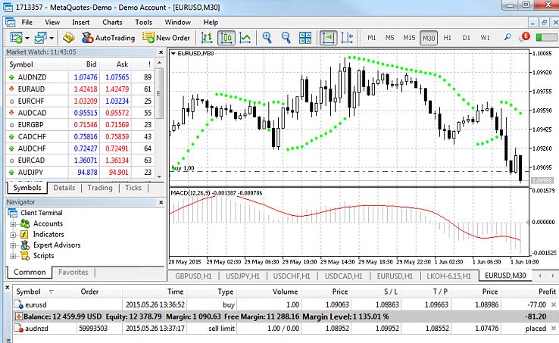Open the USDJPY,H1 chart tab
559x343 pixels.
click(x=243, y=276)
